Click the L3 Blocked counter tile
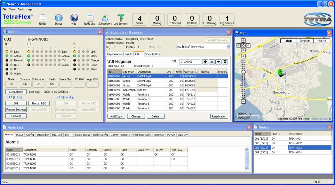The width and height of the screenshot is (335, 185). pyautogui.click(x=175, y=20)
